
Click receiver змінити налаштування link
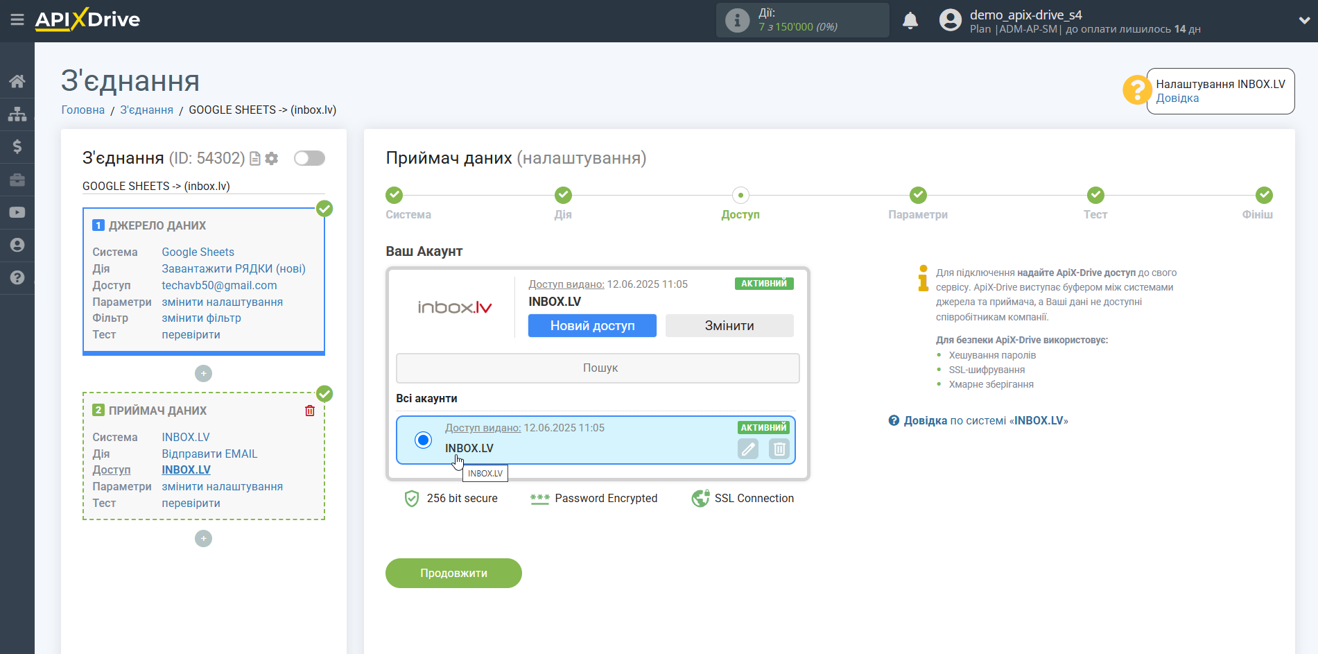pos(222,486)
